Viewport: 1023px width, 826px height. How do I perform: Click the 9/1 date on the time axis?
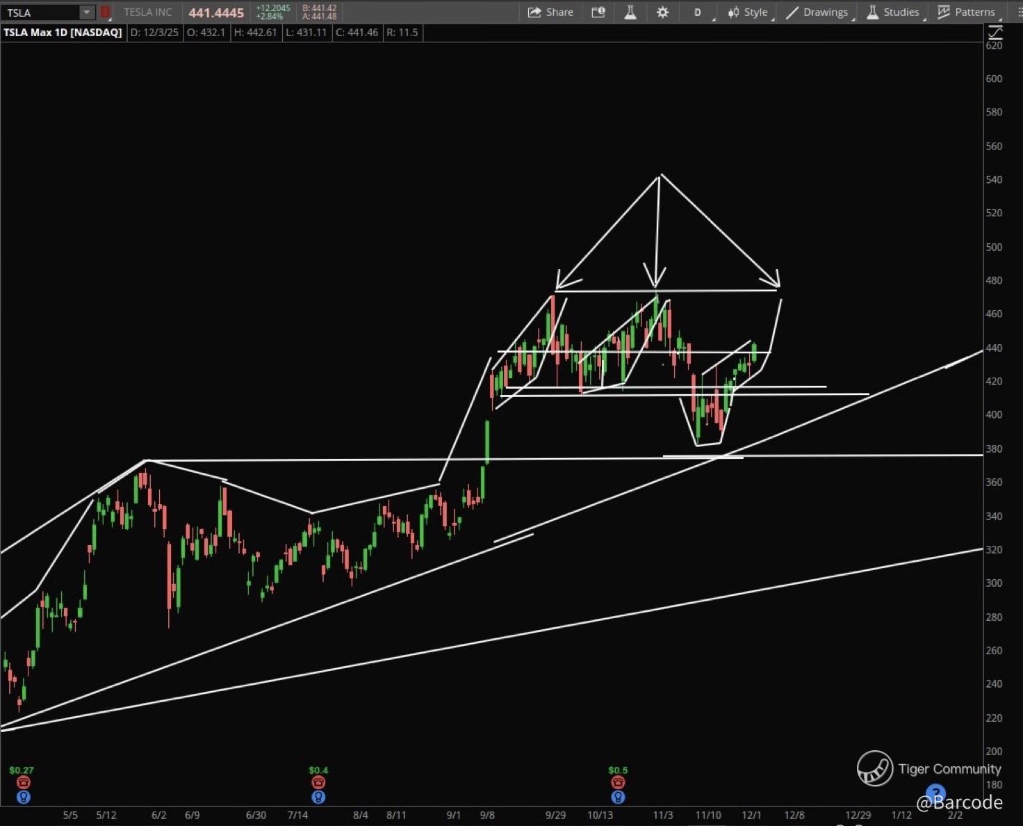pyautogui.click(x=454, y=815)
